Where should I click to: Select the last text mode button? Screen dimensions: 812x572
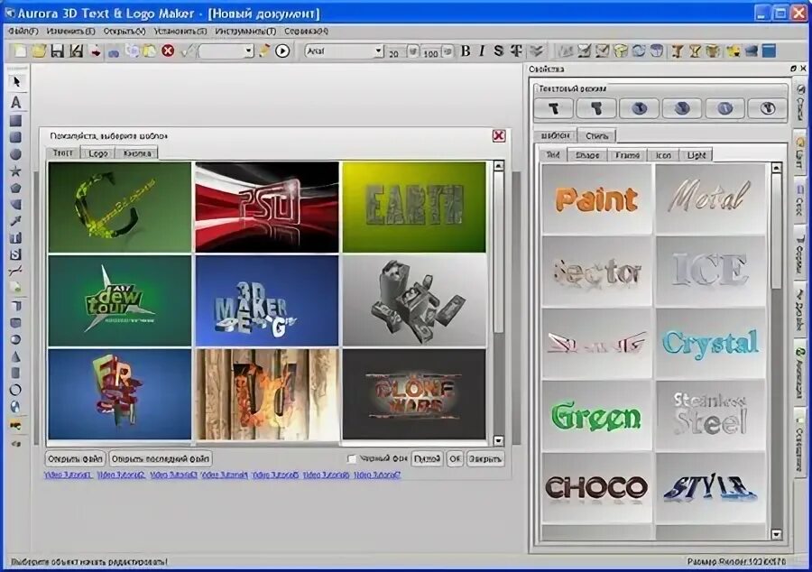(768, 108)
